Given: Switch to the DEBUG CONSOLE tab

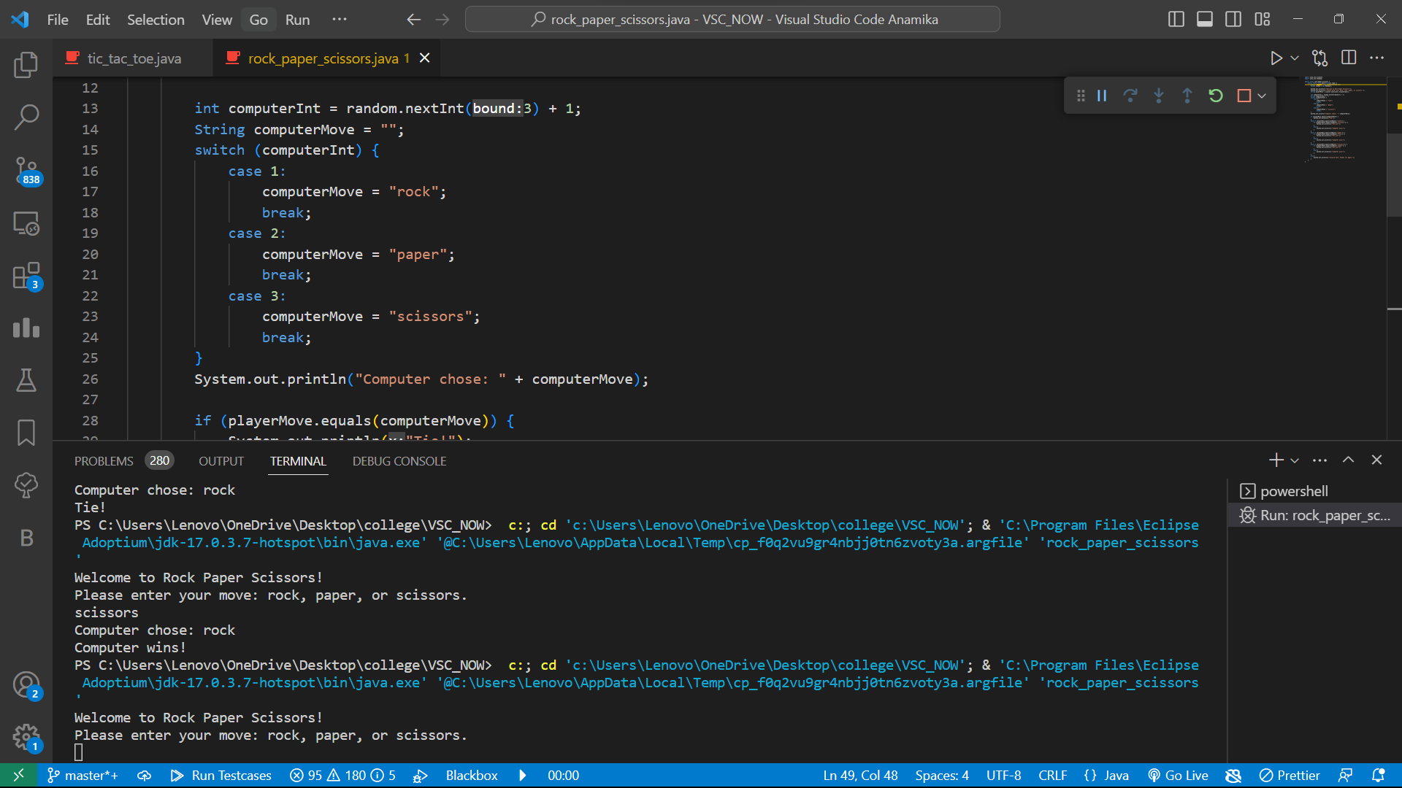Looking at the screenshot, I should [399, 461].
